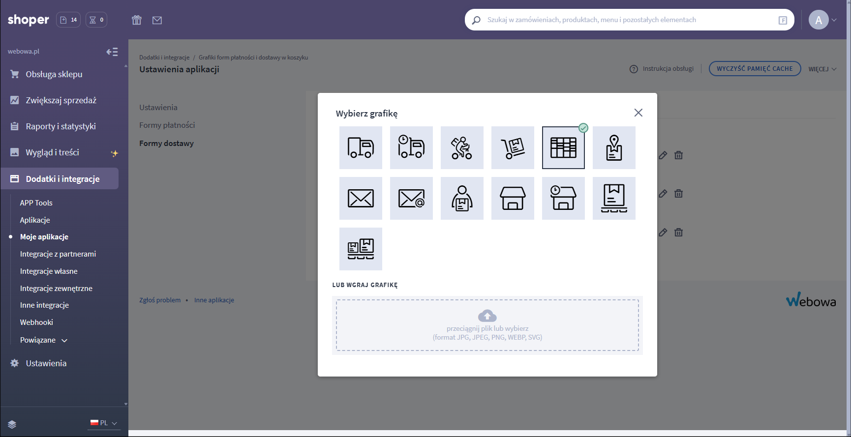The width and height of the screenshot is (851, 437).
Task: Choose the bicycle courier graphic
Action: click(462, 147)
